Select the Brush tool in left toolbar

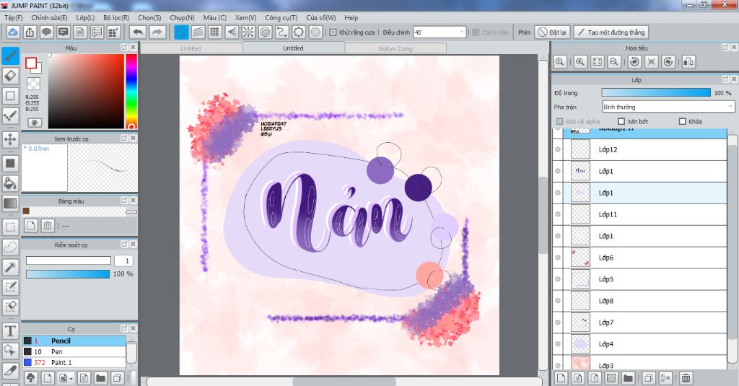(x=10, y=56)
